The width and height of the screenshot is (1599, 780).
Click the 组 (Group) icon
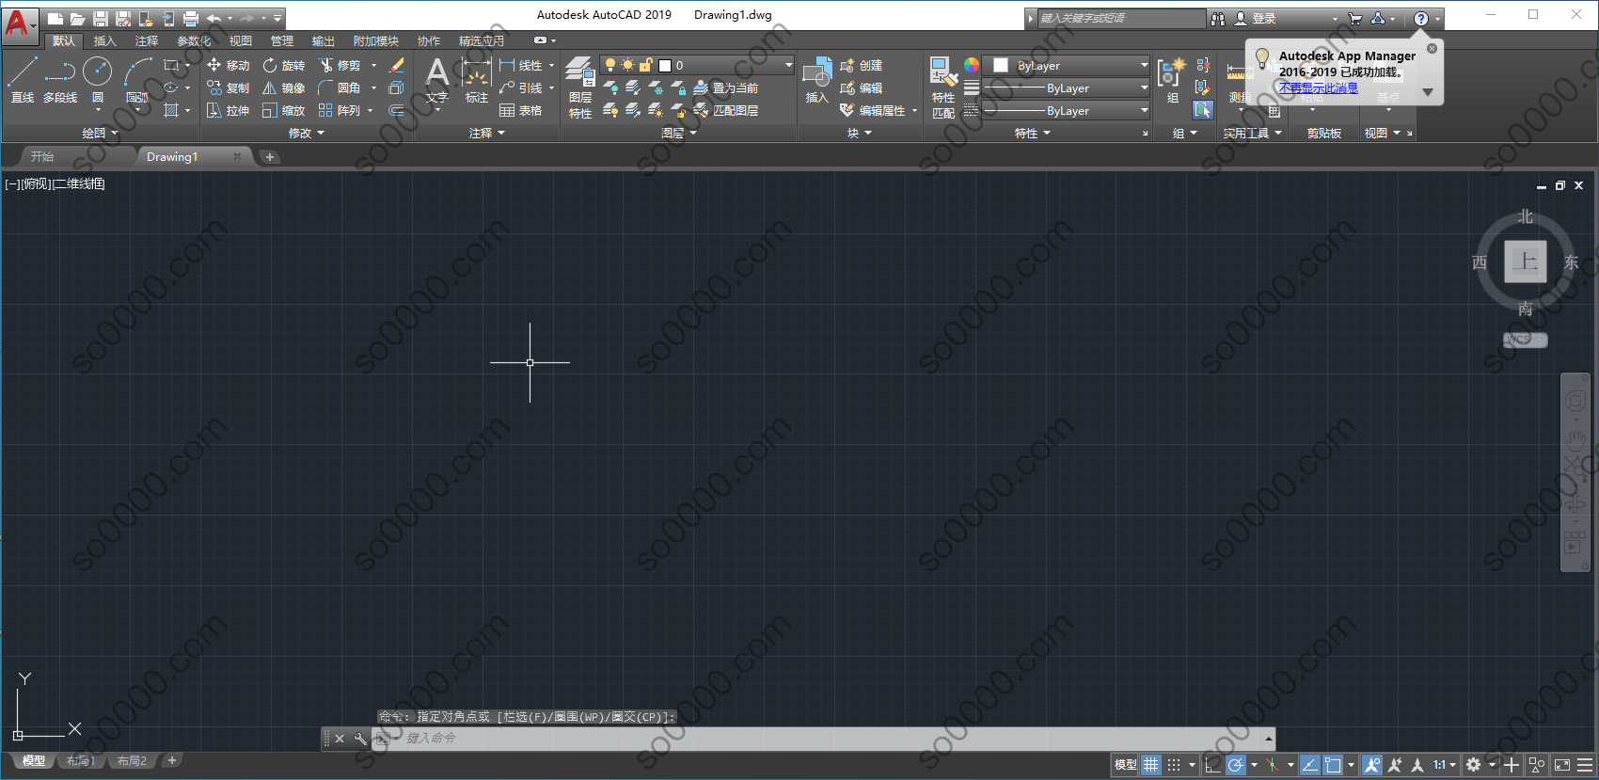click(1171, 80)
